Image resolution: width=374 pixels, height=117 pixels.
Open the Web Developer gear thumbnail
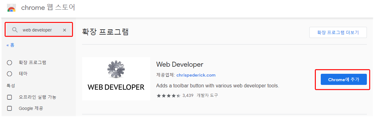pyautogui.click(x=116, y=79)
